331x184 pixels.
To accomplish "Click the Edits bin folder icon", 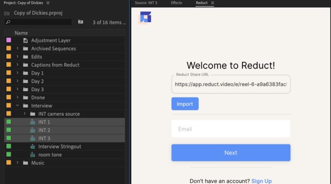I will [x=26, y=57].
